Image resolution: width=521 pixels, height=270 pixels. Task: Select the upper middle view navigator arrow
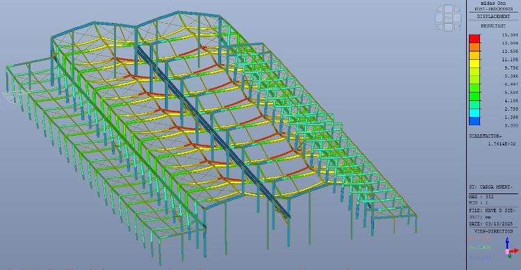coord(448,9)
